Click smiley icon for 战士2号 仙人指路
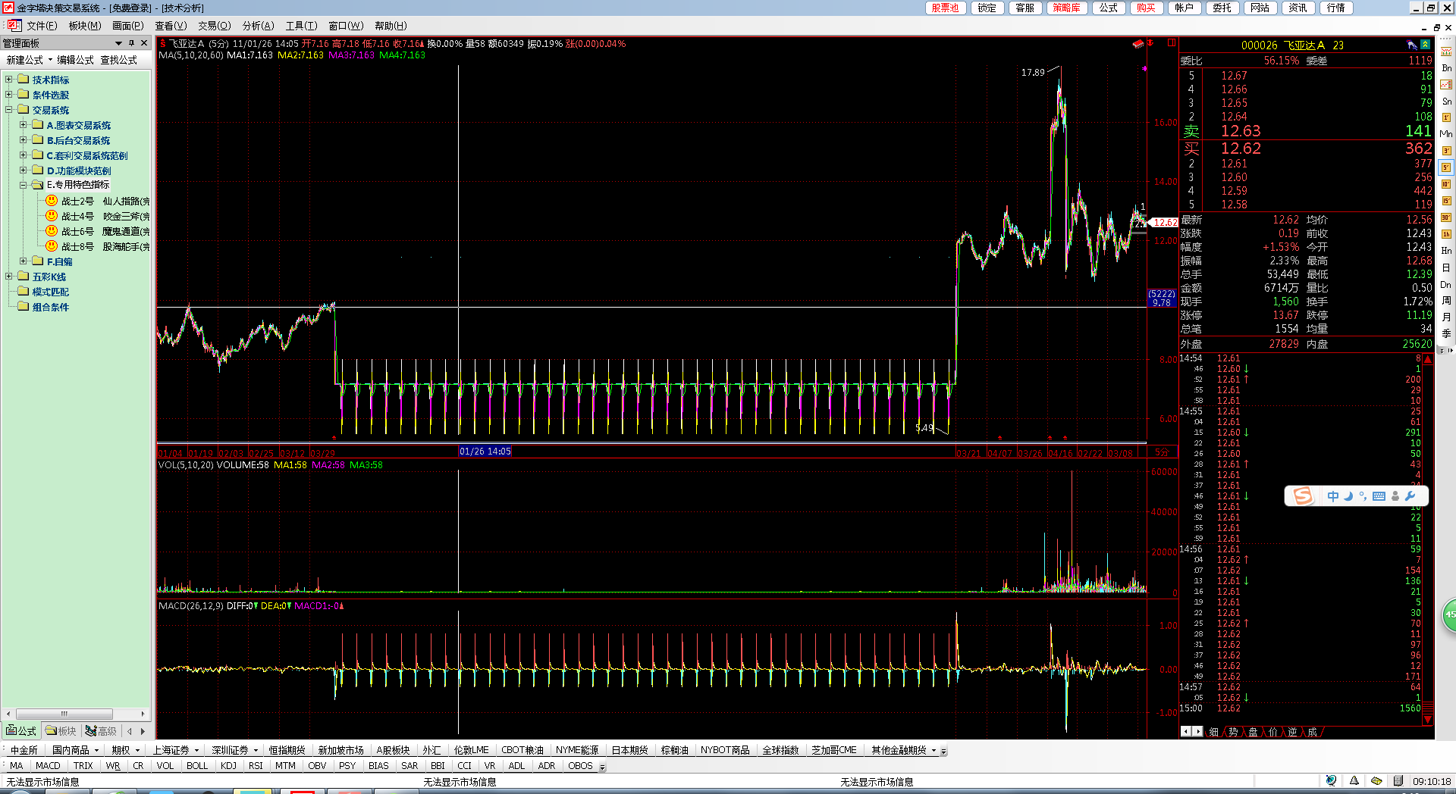The height and width of the screenshot is (794, 1456). [52, 201]
